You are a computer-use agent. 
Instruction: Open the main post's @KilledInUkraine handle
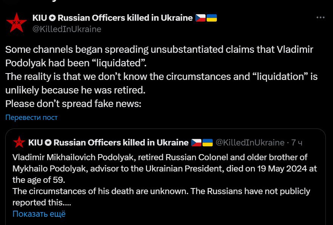tap(67, 29)
